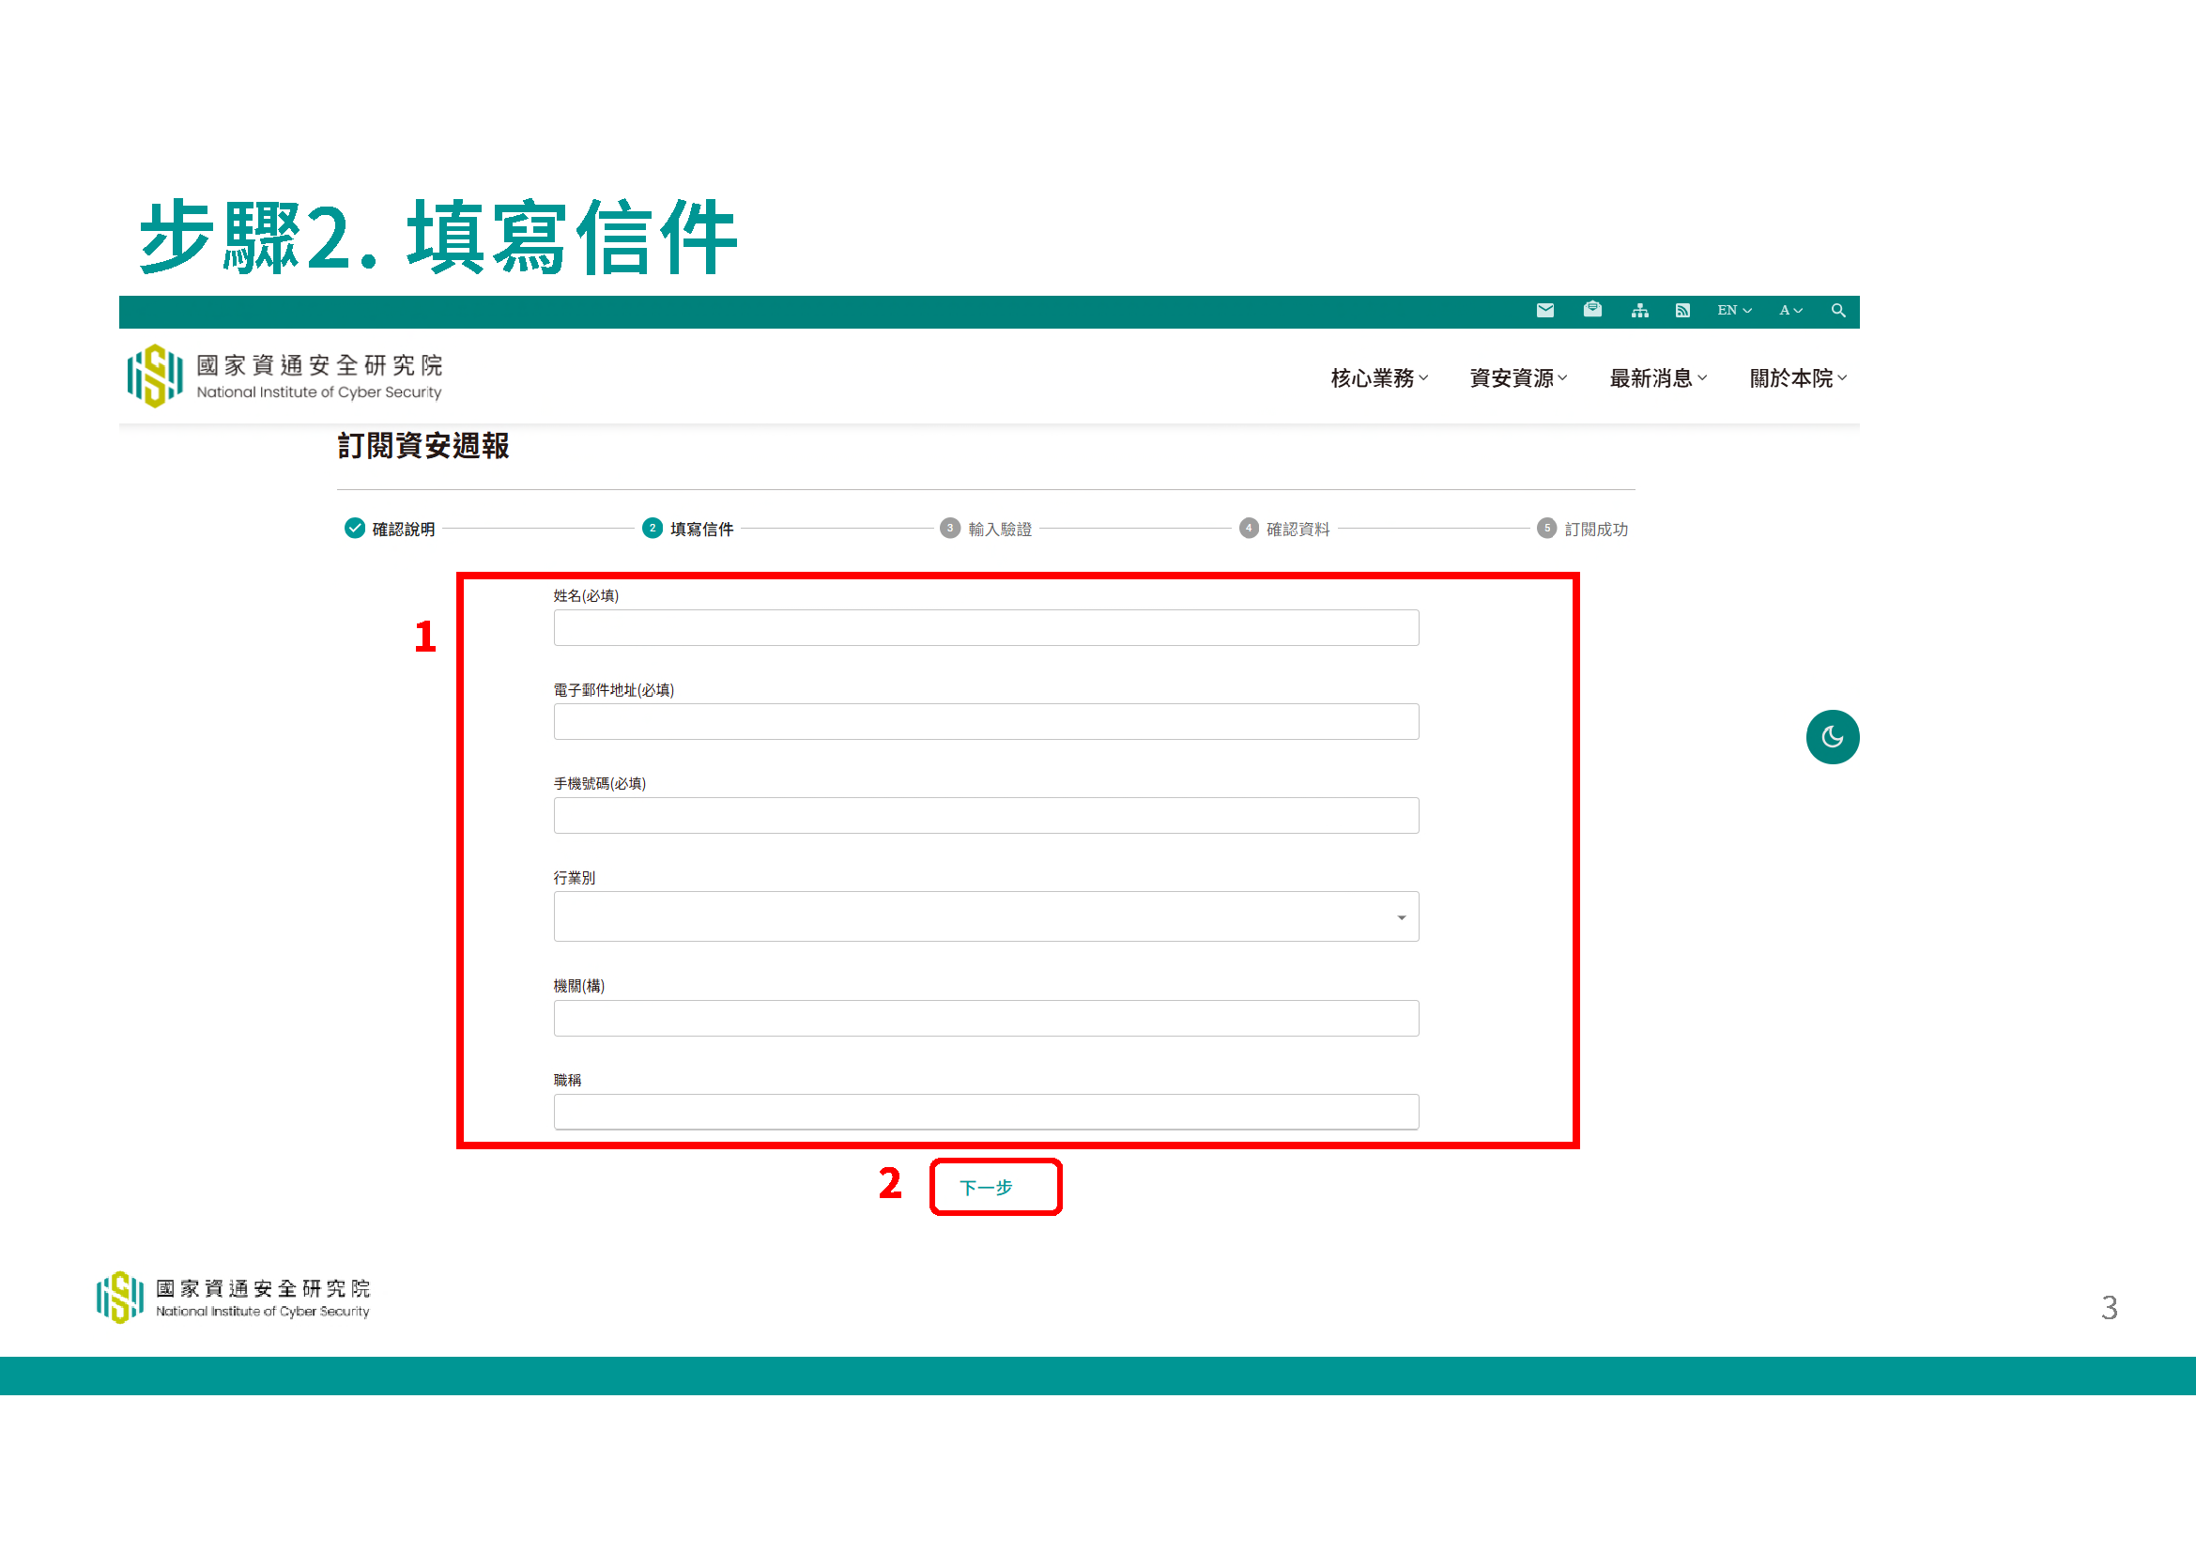Open the 關於本院 menu

click(1797, 377)
